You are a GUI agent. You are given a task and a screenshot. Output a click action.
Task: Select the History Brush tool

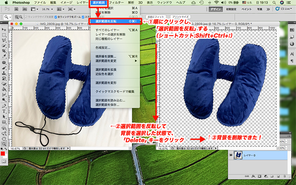click(4, 78)
